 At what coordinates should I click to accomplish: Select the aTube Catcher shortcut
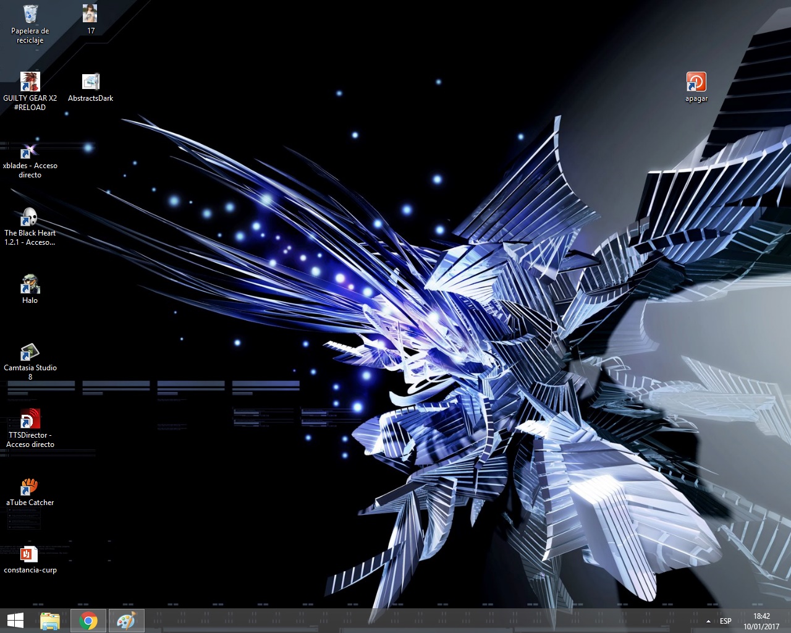[x=30, y=487]
